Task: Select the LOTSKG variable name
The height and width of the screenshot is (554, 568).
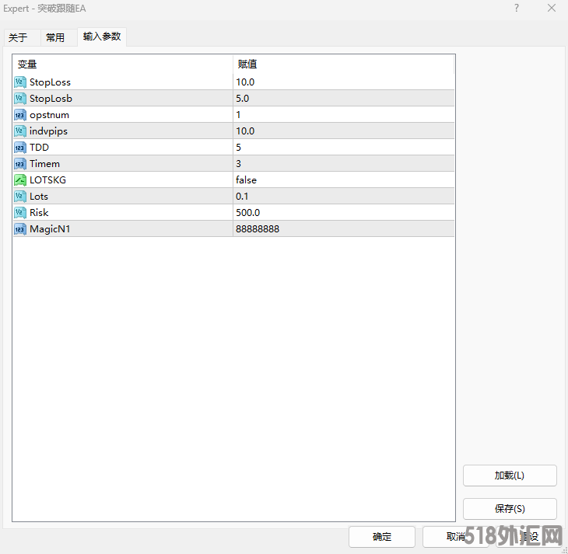Action: click(47, 180)
